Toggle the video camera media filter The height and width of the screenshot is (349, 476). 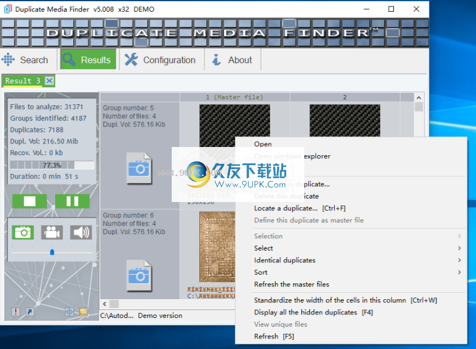click(52, 232)
